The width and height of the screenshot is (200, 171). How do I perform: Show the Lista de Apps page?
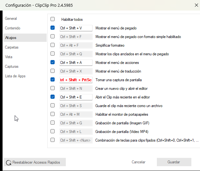[15, 76]
